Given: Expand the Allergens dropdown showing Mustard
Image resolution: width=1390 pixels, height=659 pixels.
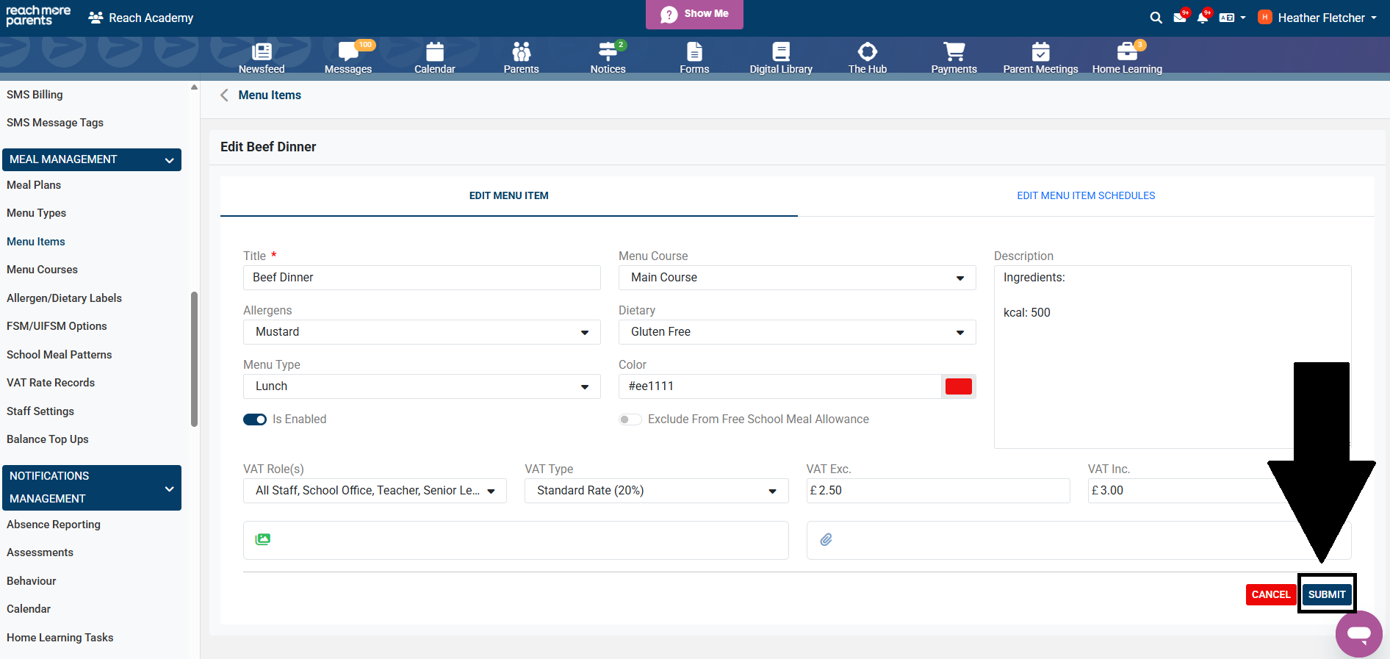Looking at the screenshot, I should click(x=421, y=332).
